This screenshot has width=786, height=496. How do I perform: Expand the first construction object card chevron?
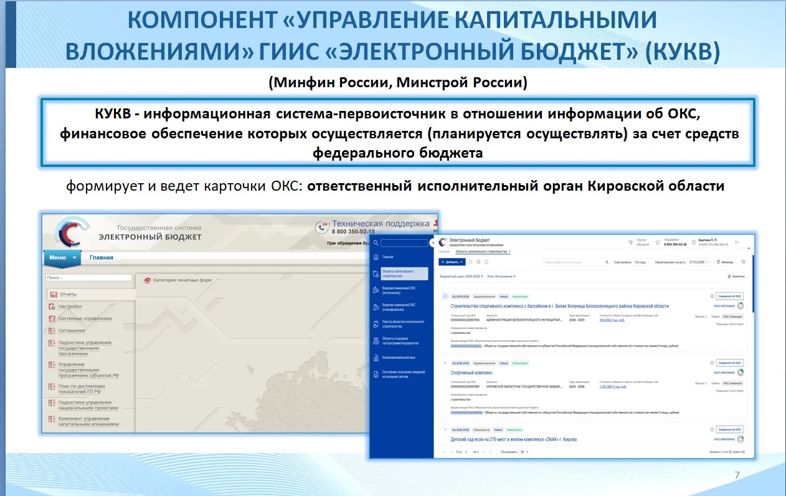[x=445, y=296]
